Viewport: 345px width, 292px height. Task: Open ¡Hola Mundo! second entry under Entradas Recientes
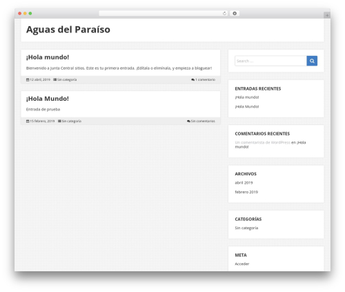pos(247,106)
